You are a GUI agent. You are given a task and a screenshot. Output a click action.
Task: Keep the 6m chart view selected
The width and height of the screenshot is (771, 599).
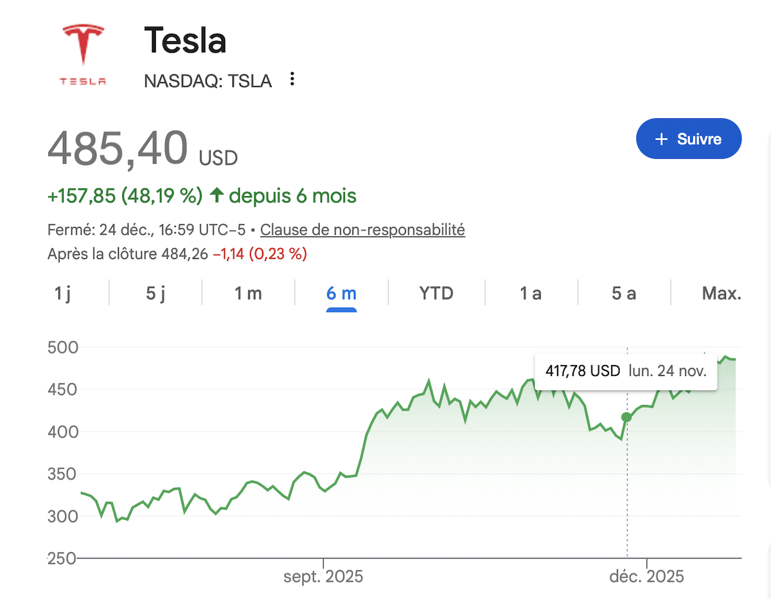341,293
